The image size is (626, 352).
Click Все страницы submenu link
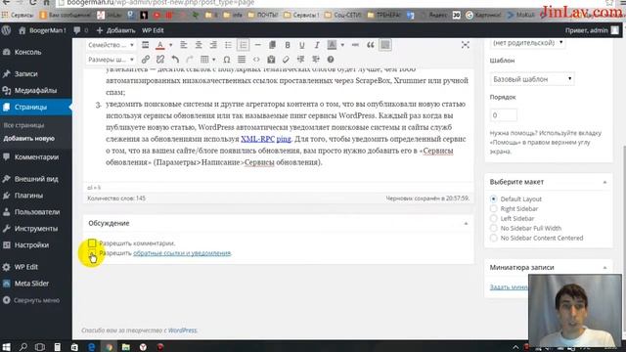23,125
